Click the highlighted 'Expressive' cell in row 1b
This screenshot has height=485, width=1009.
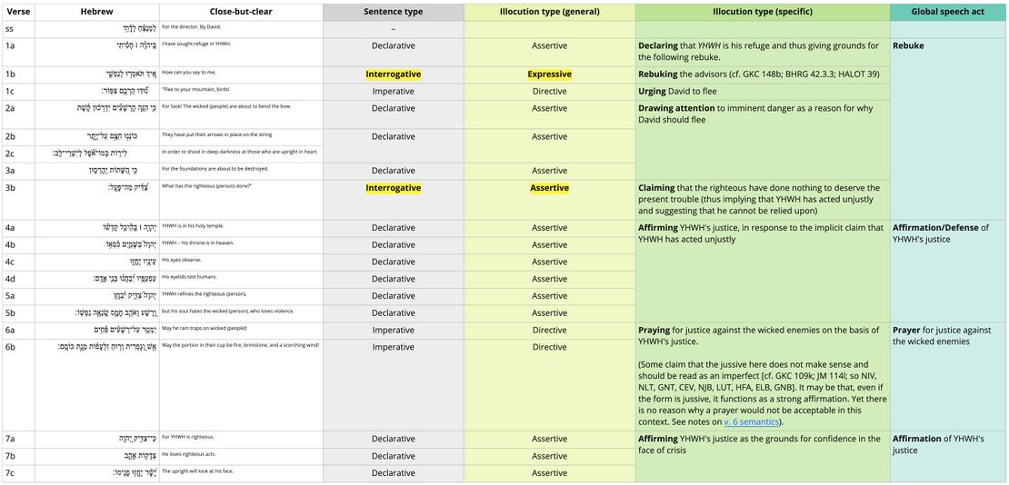pos(549,74)
